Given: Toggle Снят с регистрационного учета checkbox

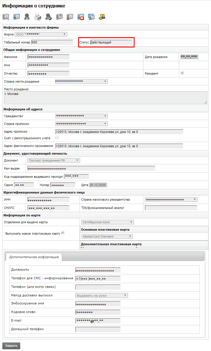Looking at the screenshot, I should click(57, 138).
